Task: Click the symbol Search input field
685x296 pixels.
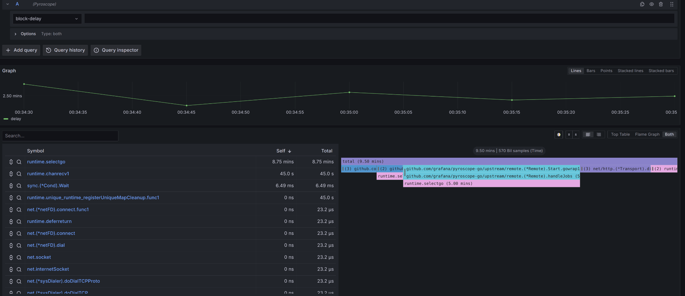Action: point(60,136)
